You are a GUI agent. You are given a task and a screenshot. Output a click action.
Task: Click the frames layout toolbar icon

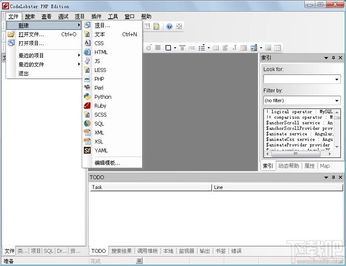277,48
